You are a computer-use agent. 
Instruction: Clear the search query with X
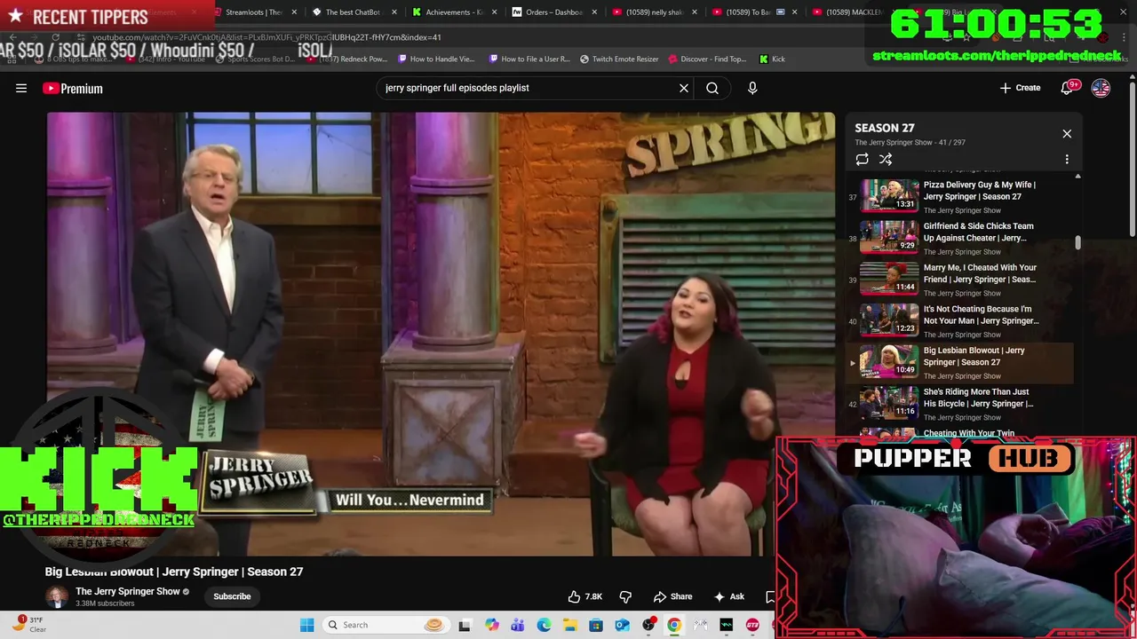[684, 88]
